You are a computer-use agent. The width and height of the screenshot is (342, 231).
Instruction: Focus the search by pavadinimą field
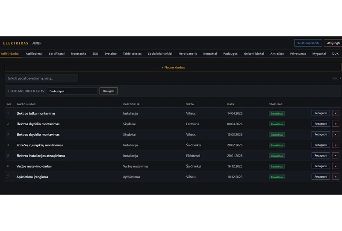[x=41, y=78]
